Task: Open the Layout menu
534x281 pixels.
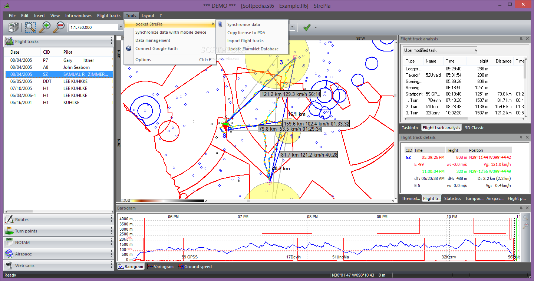Action: 148,16
